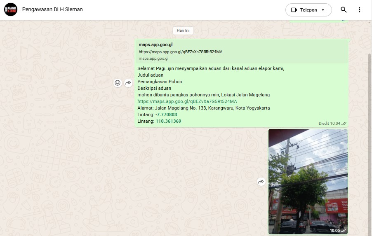Forward the tree photo message

tap(261, 182)
